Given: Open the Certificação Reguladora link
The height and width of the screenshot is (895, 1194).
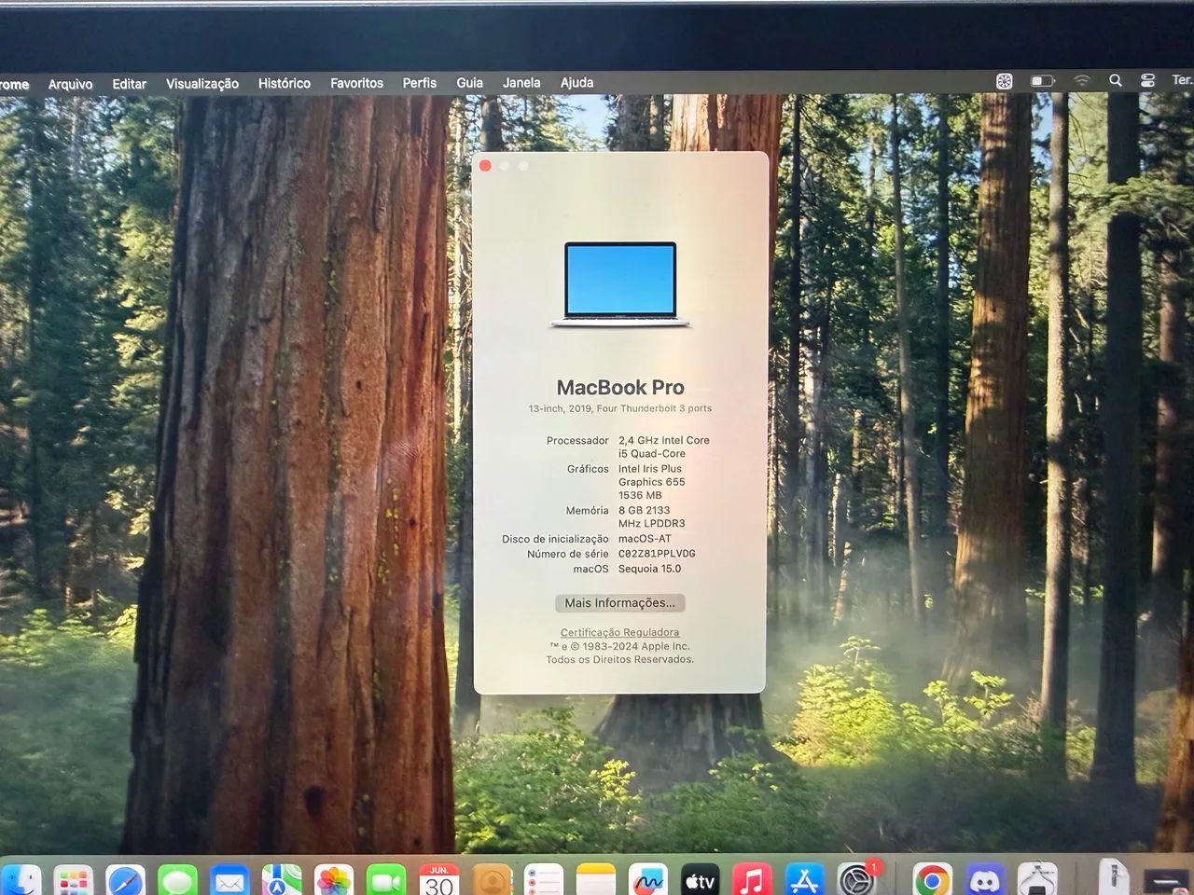Looking at the screenshot, I should [619, 632].
